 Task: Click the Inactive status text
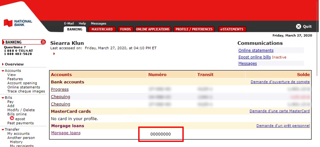[x=279, y=57]
